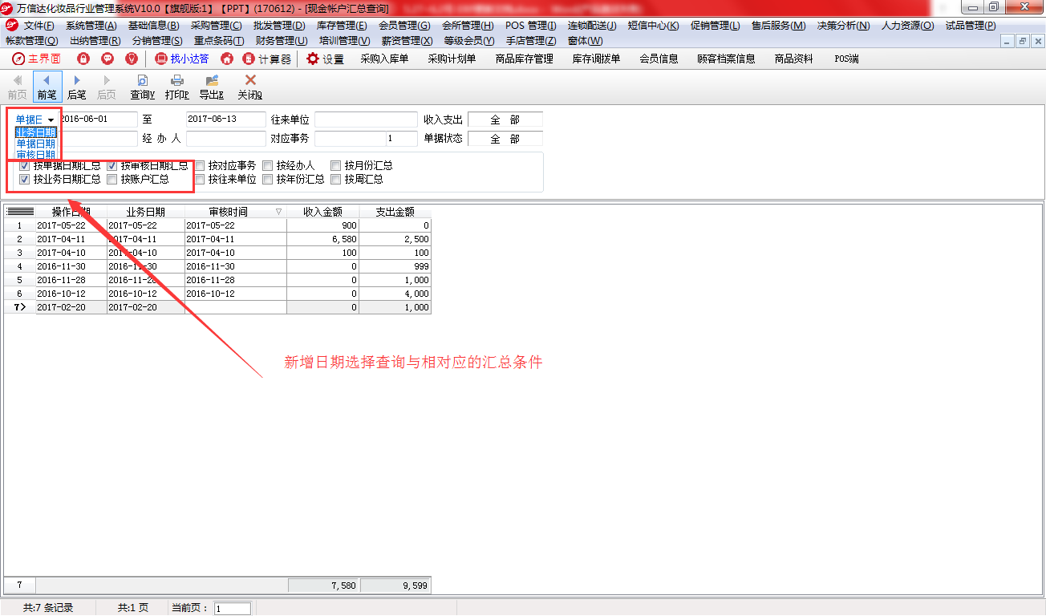Open the 采购入库单 shortcut

tap(384, 59)
